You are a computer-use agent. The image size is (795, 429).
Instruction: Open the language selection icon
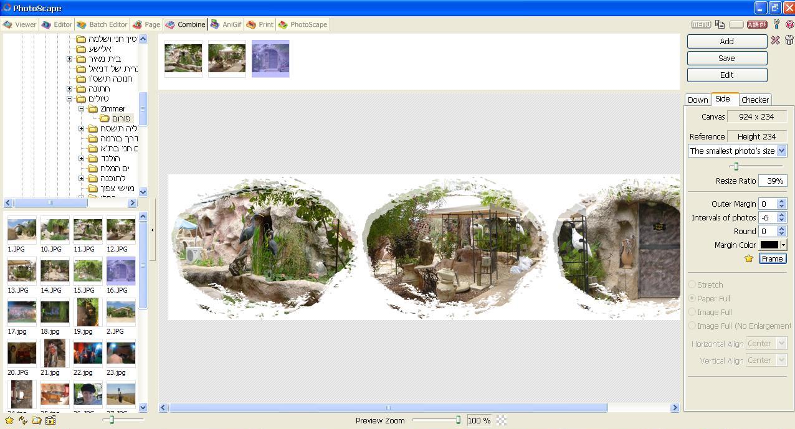click(757, 24)
